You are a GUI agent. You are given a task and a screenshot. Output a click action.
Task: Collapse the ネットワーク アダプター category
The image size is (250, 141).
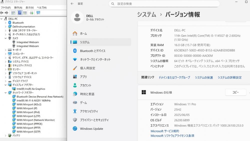coord(6,93)
